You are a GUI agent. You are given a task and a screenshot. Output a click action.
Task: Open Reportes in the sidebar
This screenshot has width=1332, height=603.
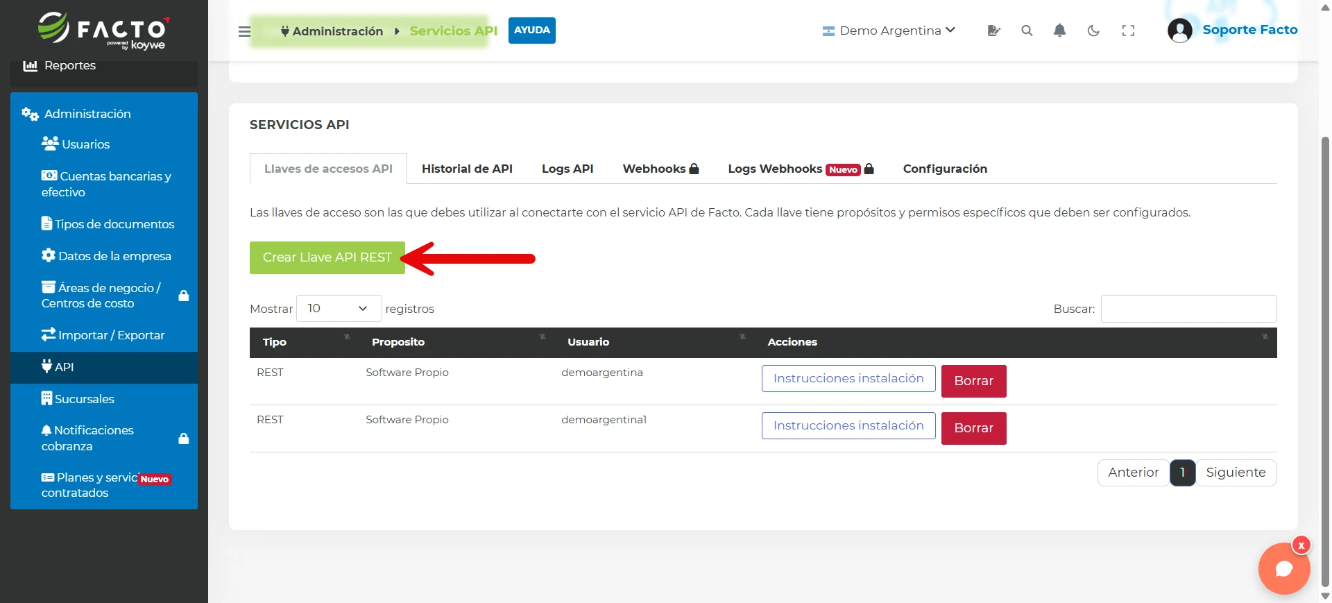click(x=104, y=66)
